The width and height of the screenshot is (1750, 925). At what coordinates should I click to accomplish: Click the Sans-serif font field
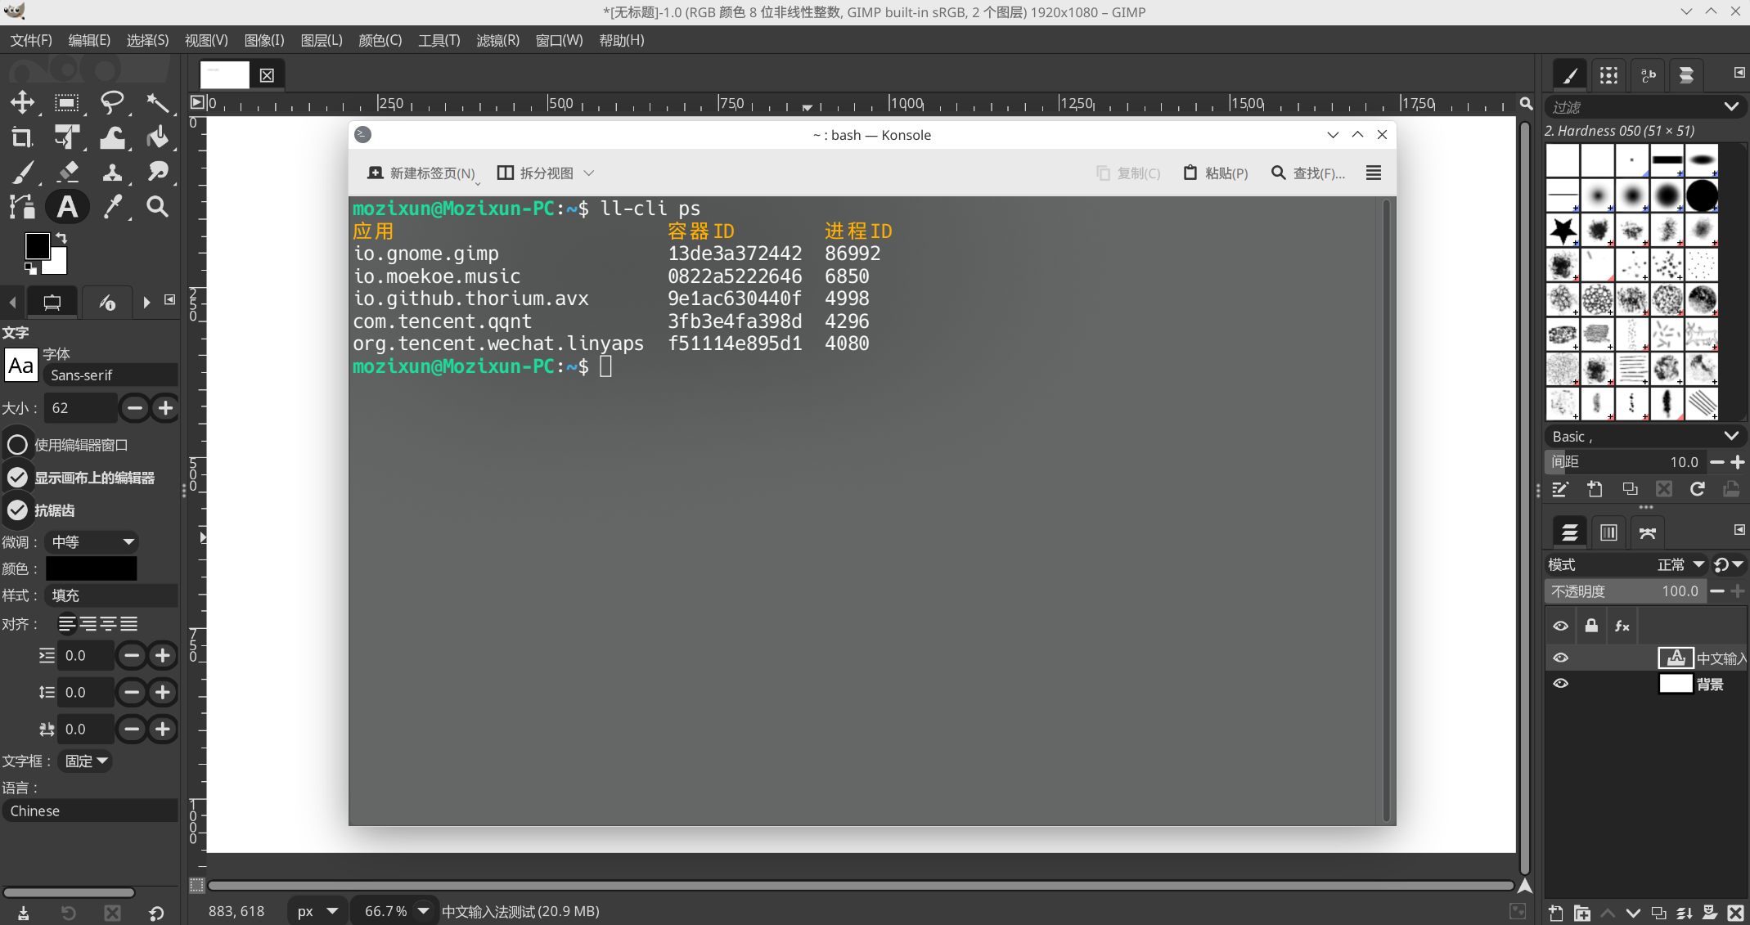[110, 375]
